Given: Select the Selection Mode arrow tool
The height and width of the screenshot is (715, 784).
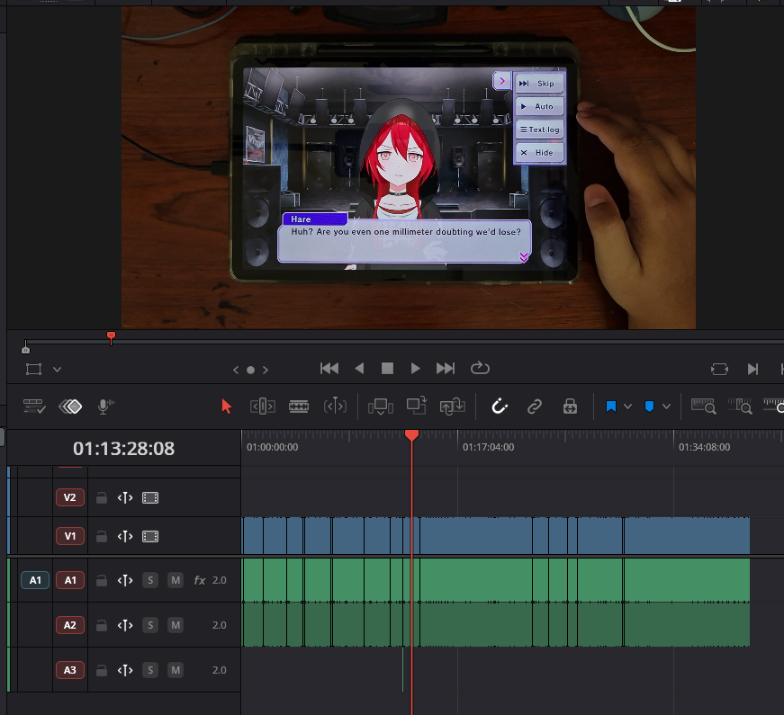Looking at the screenshot, I should point(227,407).
